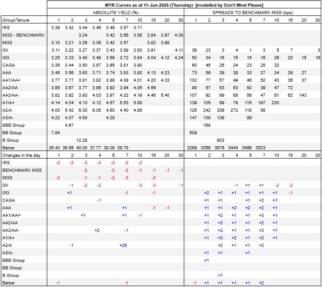The width and height of the screenshot is (323, 287).
Task: Click the 73 AAA 1-year spread
Action: 194,73
